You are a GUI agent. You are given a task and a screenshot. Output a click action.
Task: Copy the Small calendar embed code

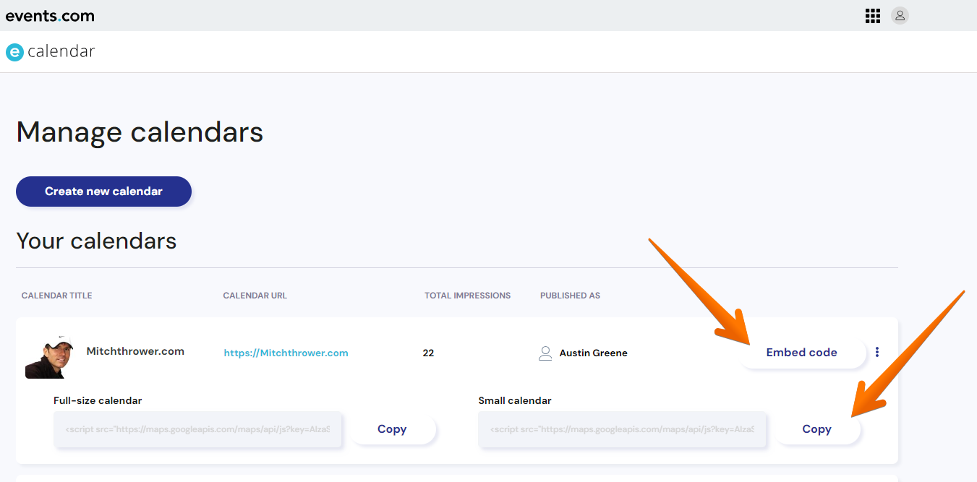click(x=816, y=429)
